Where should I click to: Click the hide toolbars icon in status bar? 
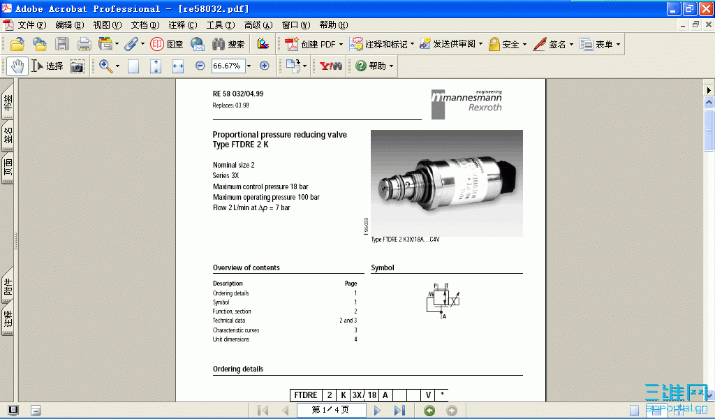tap(36, 411)
